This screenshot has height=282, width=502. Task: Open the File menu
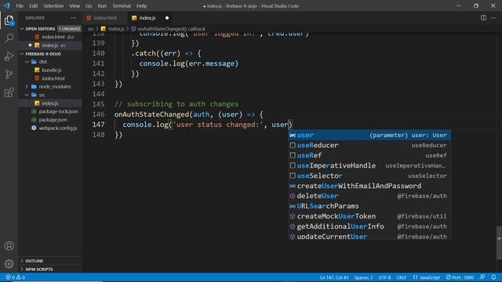(x=20, y=5)
